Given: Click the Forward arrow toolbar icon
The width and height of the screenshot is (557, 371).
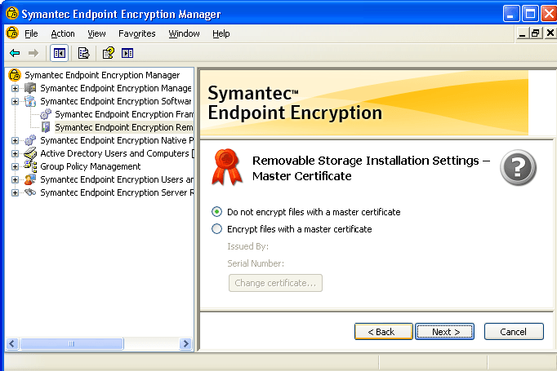Looking at the screenshot, I should pos(33,53).
